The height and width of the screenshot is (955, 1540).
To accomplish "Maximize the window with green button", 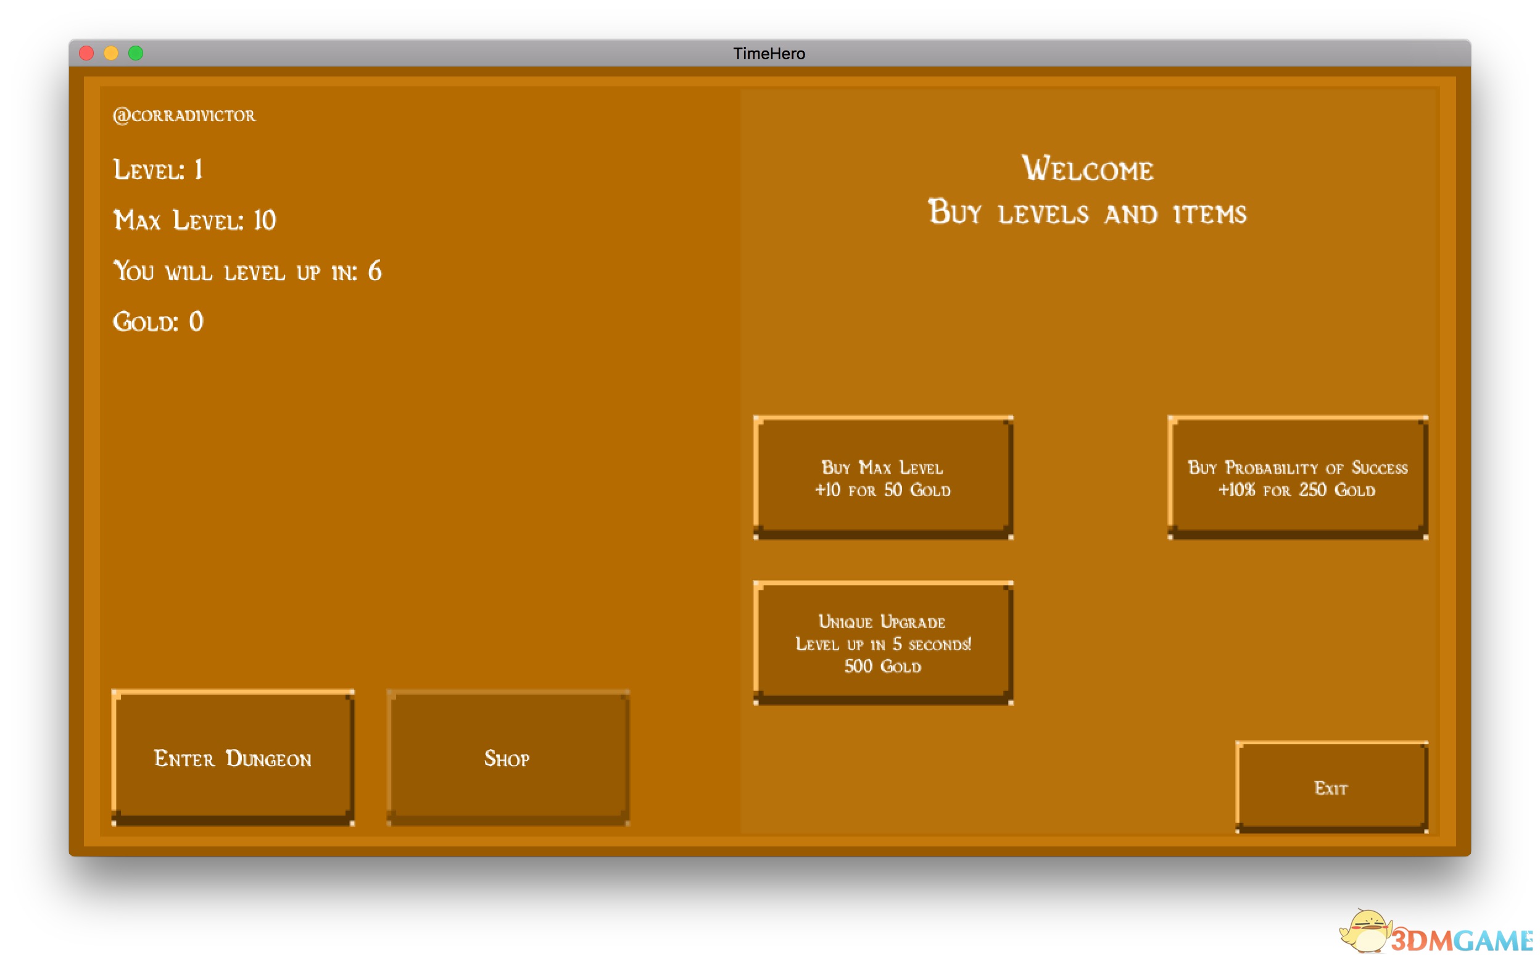I will coord(136,53).
